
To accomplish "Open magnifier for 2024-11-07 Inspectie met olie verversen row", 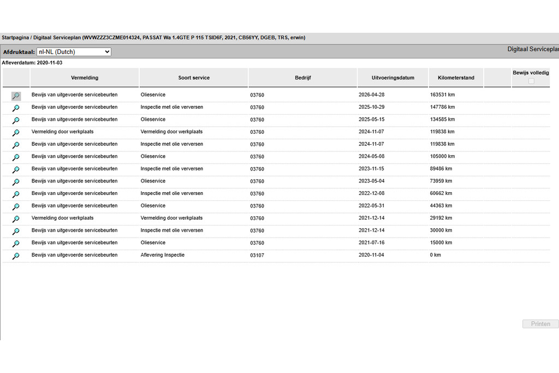I will (16, 145).
